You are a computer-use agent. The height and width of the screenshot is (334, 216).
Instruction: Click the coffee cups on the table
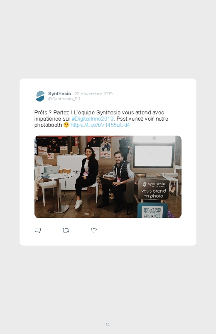point(65,171)
